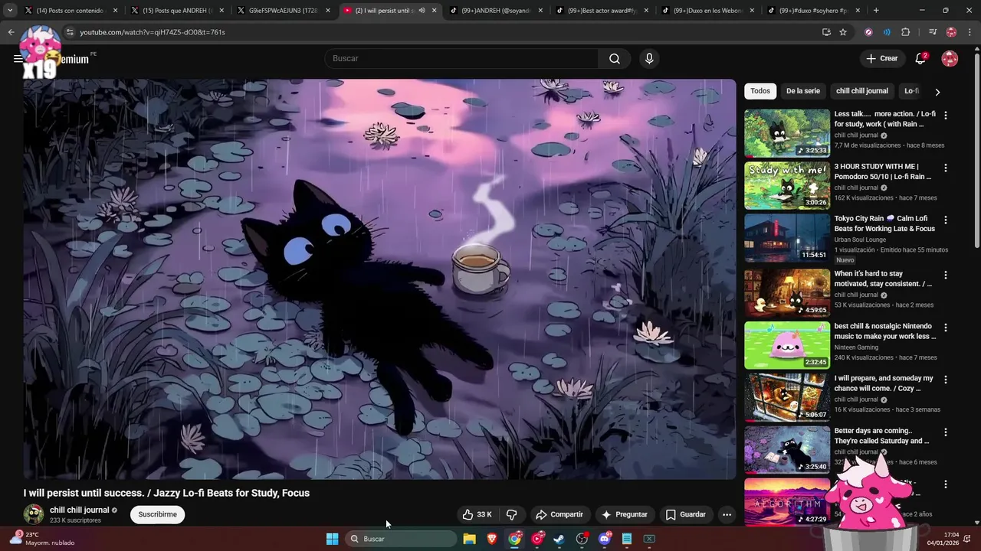Open the install/cast icon in address bar
Image resolution: width=981 pixels, height=551 pixels.
826,32
